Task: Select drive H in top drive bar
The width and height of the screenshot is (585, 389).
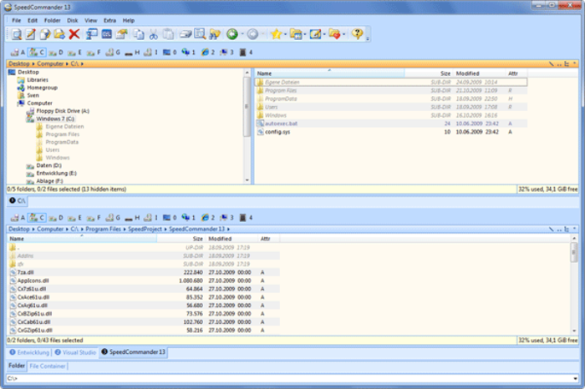Action: [x=132, y=53]
